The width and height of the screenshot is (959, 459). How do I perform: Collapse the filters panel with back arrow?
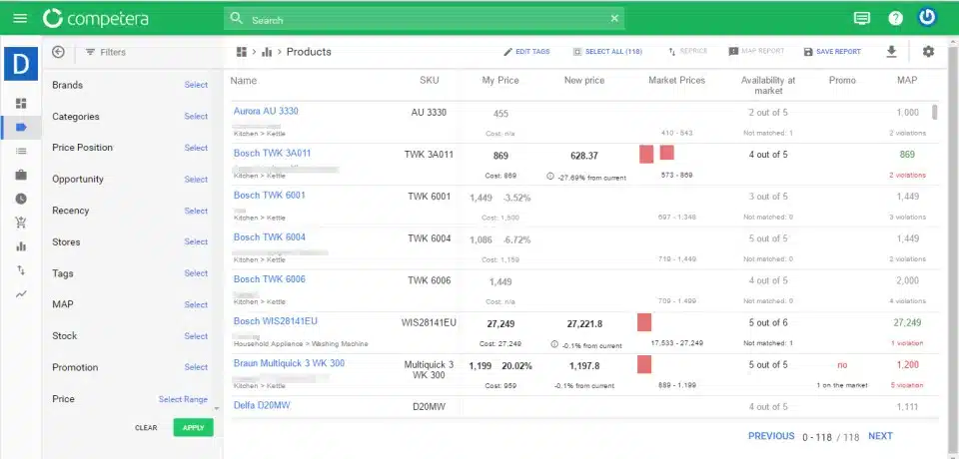(x=58, y=52)
